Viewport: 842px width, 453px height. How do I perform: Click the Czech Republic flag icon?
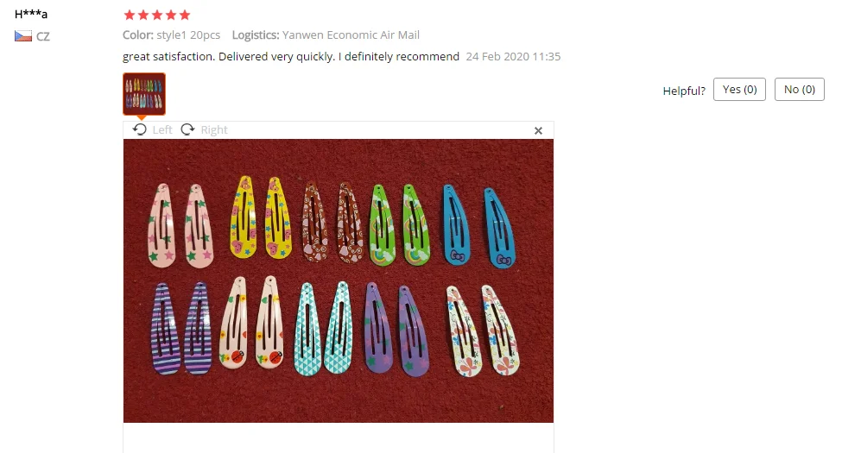click(23, 36)
